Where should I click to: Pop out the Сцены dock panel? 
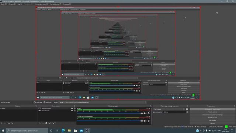36,106
